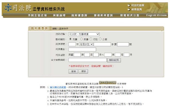Focus the 判決案由 input field

point(82,49)
